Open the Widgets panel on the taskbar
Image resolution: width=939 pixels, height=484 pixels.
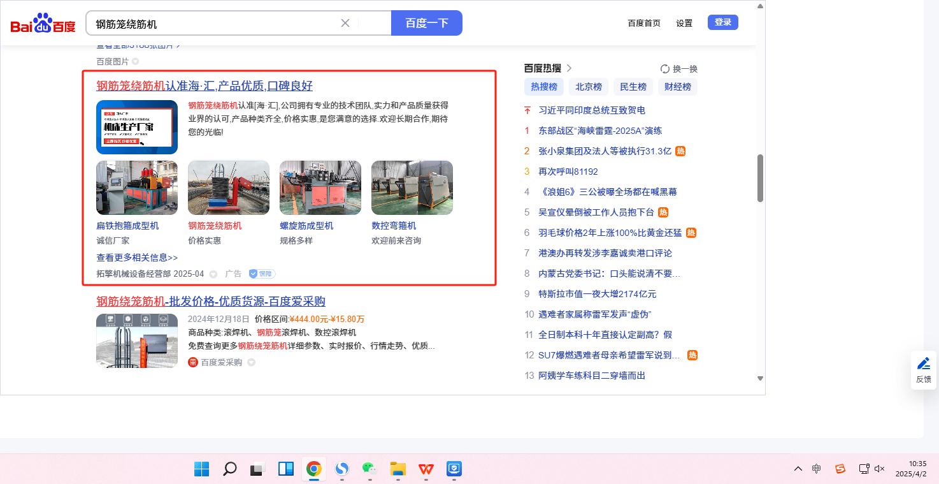286,469
